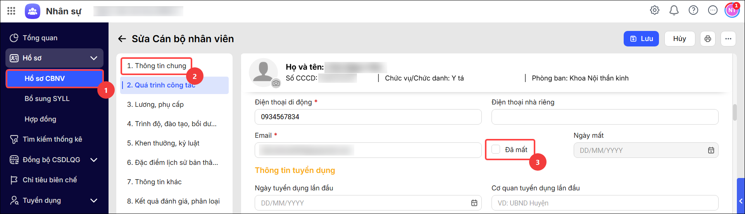745x214 pixels.
Task: Select the 1. Thông tin chung tab
Action: [x=157, y=66]
